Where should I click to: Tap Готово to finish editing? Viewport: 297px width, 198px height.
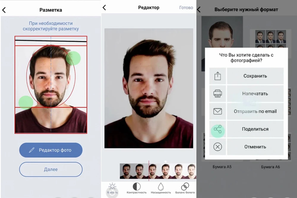pos(186,8)
